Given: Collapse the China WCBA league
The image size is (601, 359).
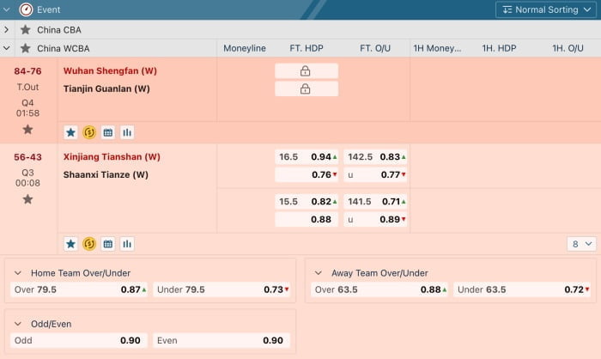Looking at the screenshot, I should (x=7, y=48).
